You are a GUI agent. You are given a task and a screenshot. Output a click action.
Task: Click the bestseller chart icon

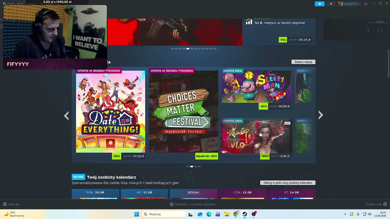pyautogui.click(x=249, y=21)
